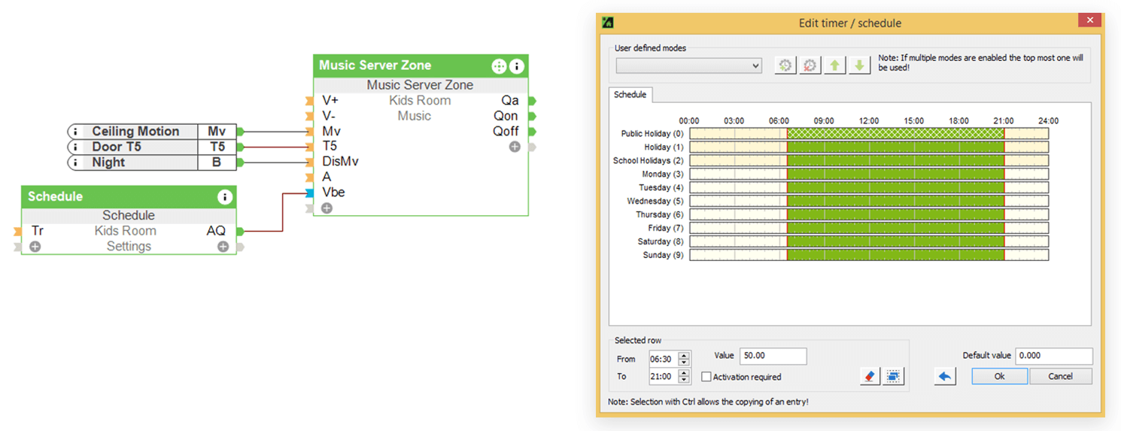
Task: Click the blue undo arrow button
Action: point(945,376)
